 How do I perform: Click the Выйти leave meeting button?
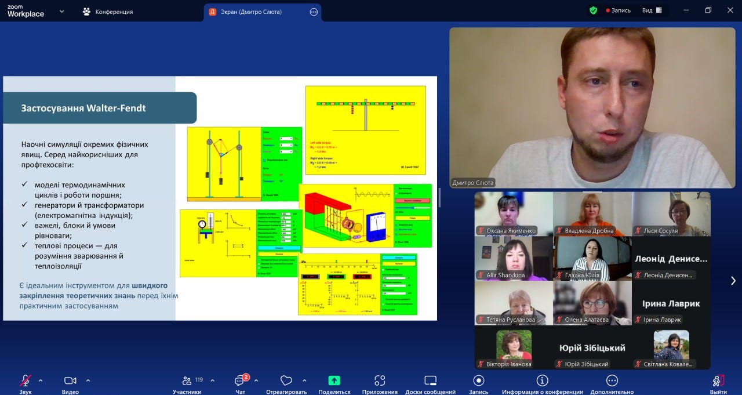coord(718,382)
